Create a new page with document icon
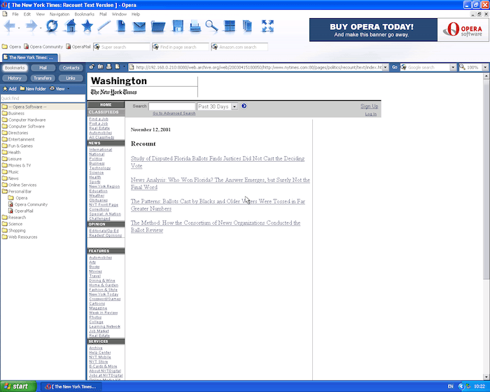 121,26
